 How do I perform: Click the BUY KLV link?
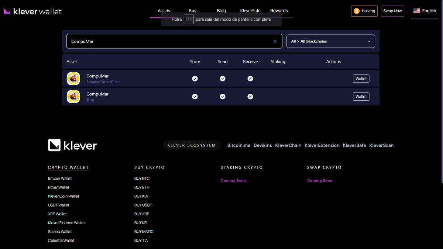tap(141, 196)
